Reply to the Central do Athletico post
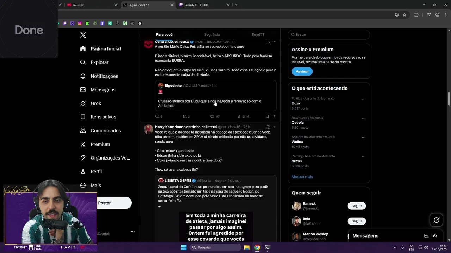 click(159, 116)
